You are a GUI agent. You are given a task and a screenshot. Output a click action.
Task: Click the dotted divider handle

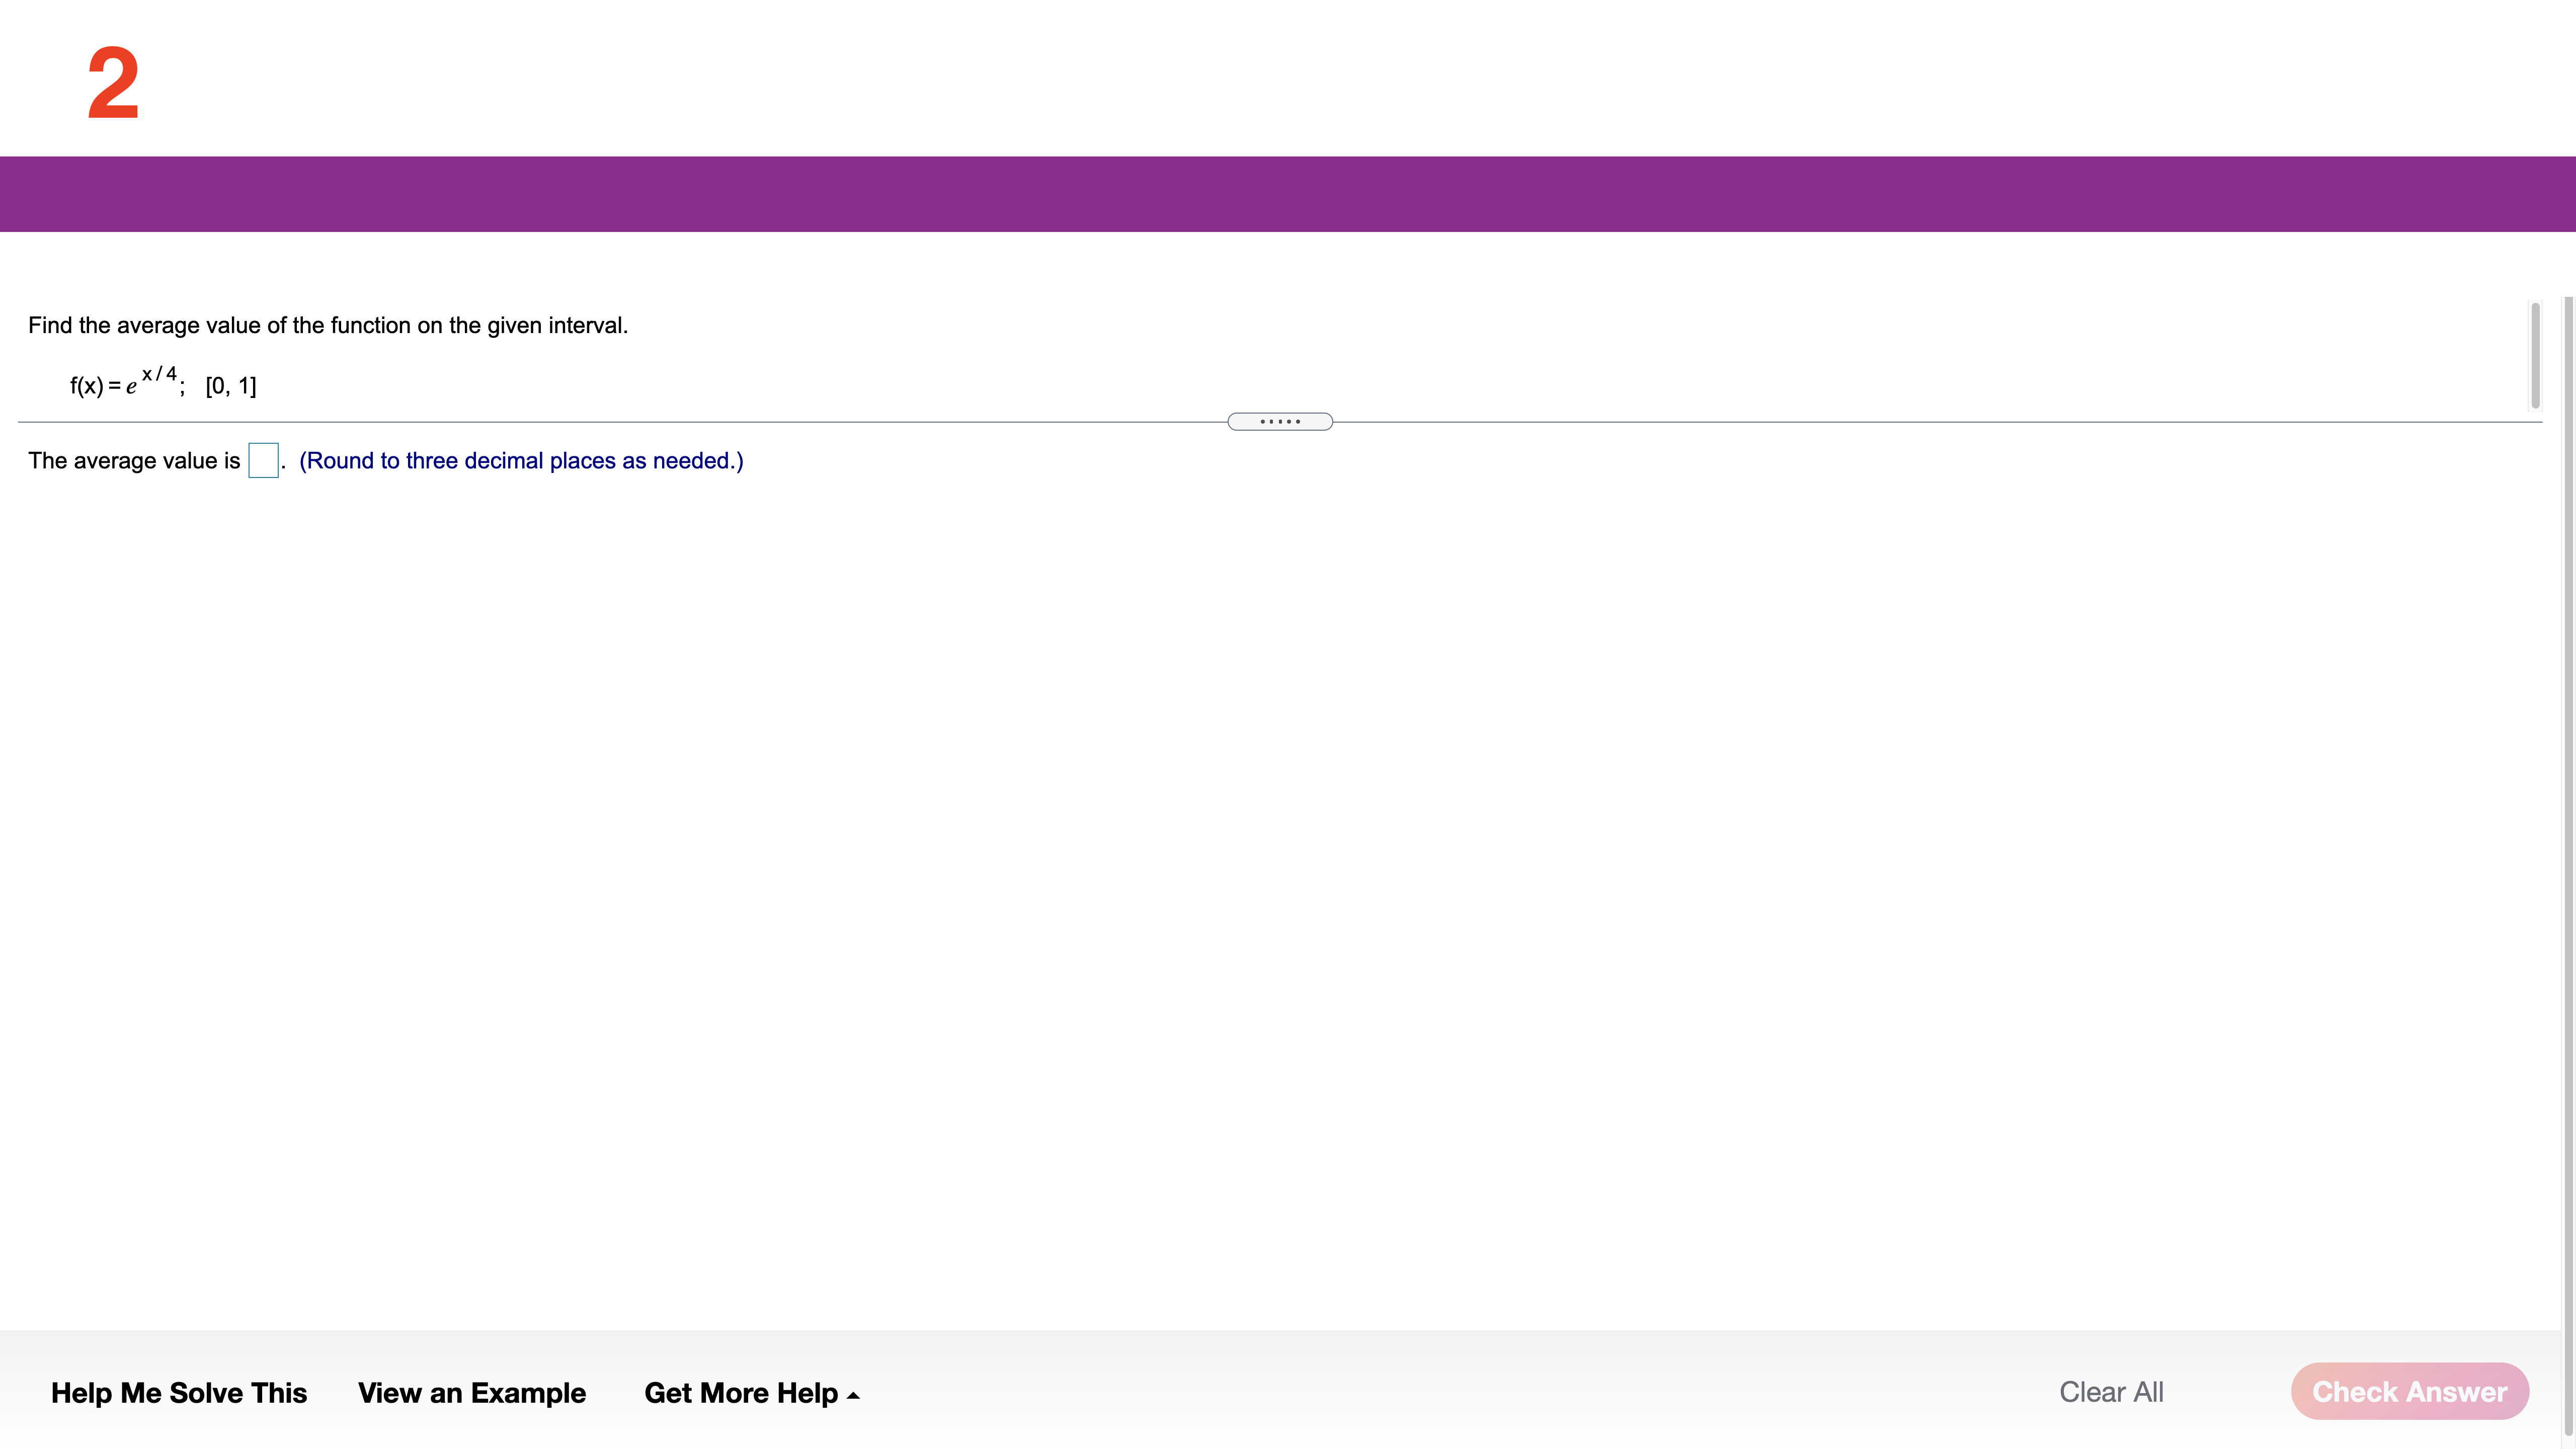(1279, 422)
